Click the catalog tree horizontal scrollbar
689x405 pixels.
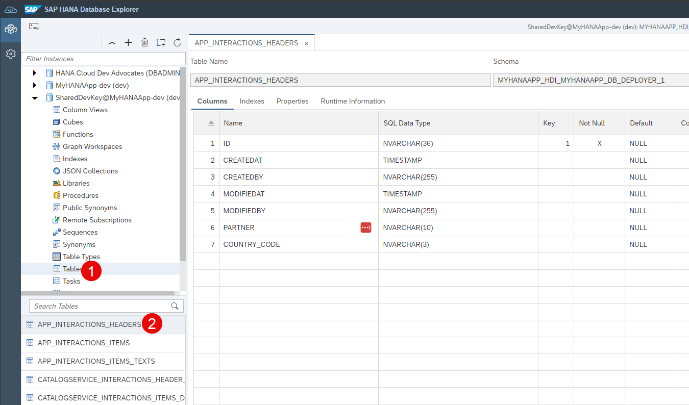[98, 293]
